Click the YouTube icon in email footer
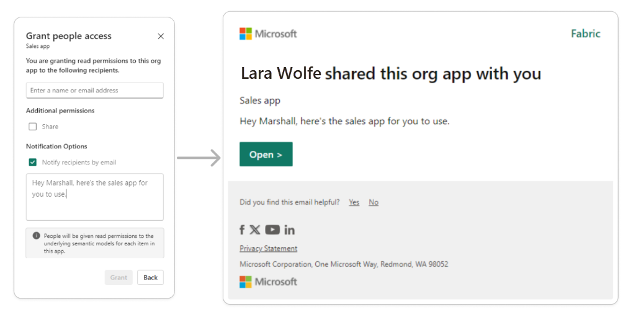 tap(272, 230)
